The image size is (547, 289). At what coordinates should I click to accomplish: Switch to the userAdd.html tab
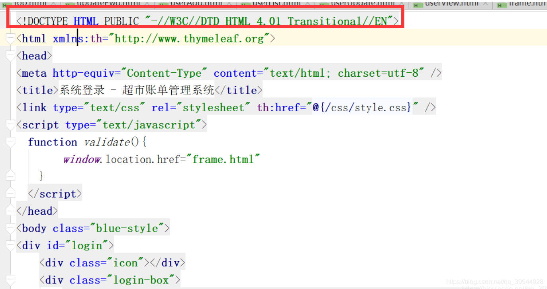click(x=196, y=4)
